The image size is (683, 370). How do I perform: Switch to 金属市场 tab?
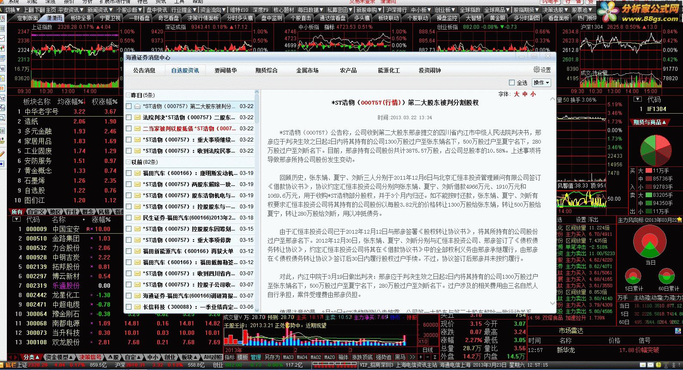point(307,70)
